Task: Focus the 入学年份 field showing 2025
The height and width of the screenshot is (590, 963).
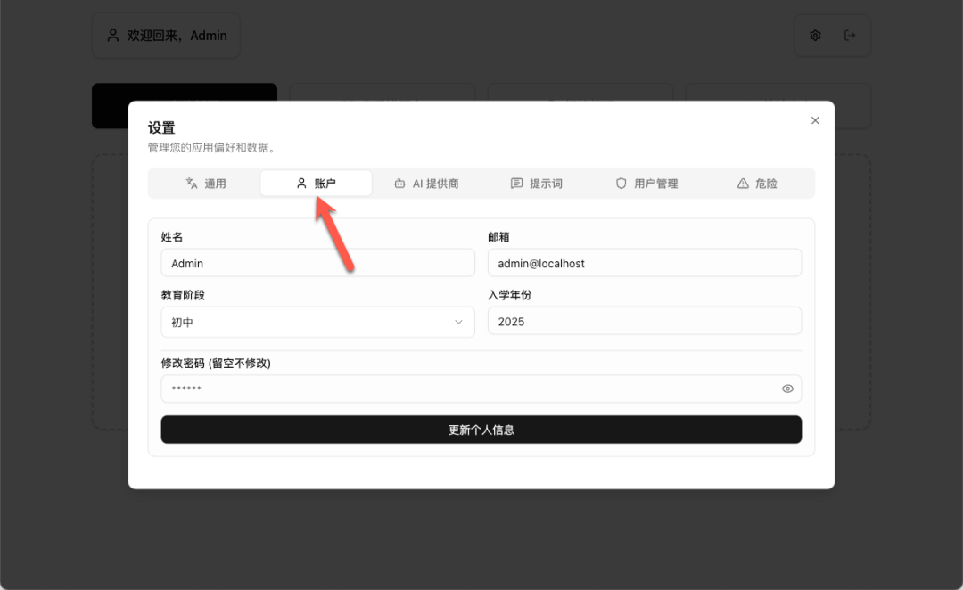Action: pos(644,321)
